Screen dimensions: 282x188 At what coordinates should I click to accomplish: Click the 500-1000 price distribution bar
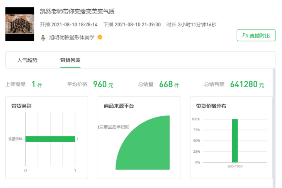tap(235, 141)
